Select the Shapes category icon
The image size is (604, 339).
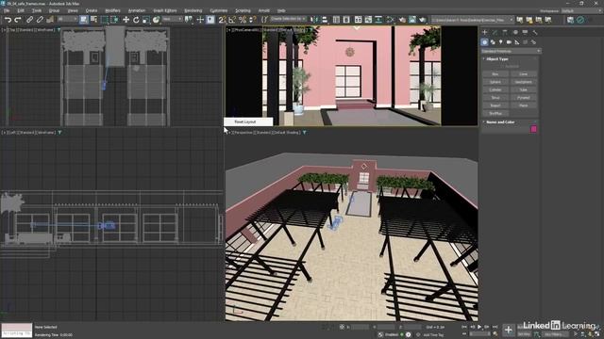point(493,41)
